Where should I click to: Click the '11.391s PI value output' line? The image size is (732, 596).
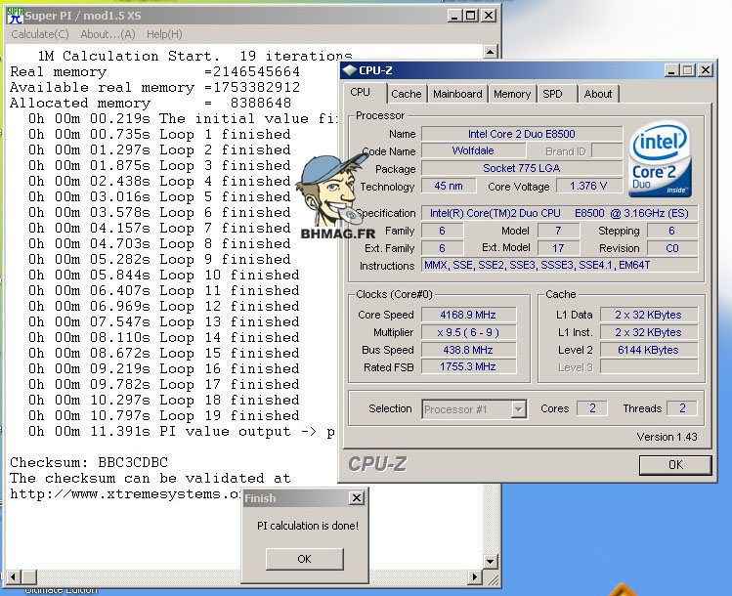point(181,431)
